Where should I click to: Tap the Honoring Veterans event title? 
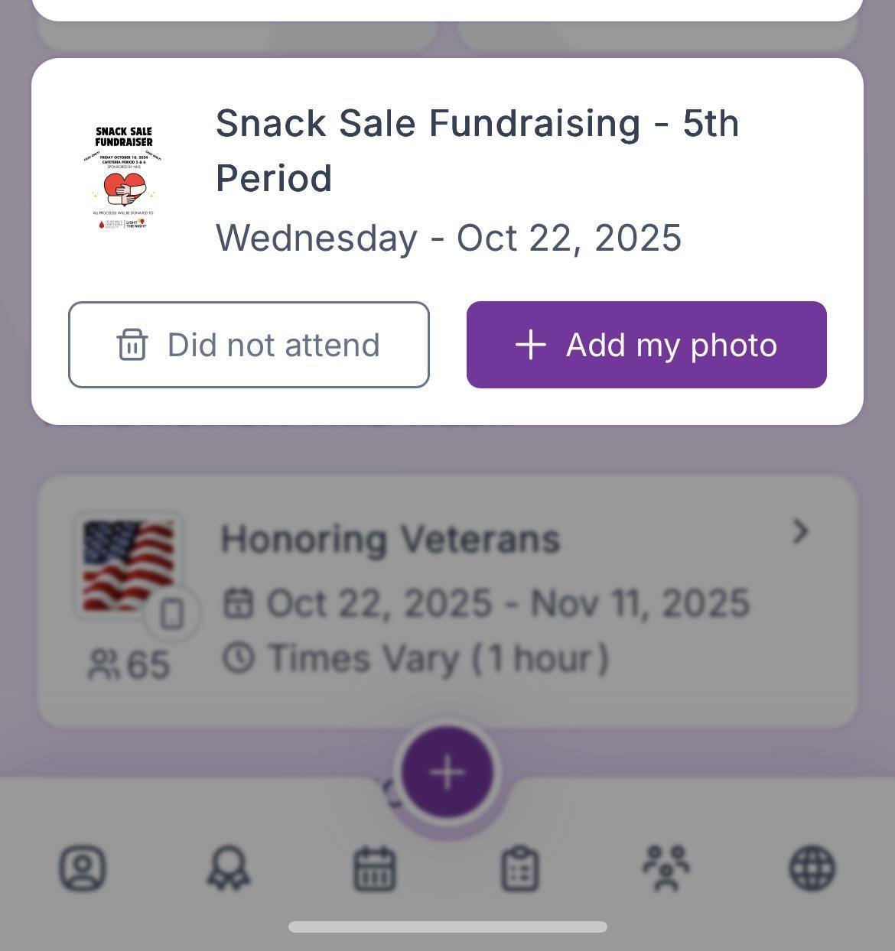(390, 539)
